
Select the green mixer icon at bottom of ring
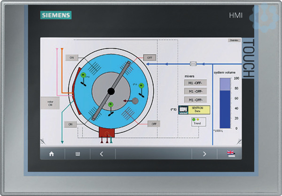pos(111,104)
